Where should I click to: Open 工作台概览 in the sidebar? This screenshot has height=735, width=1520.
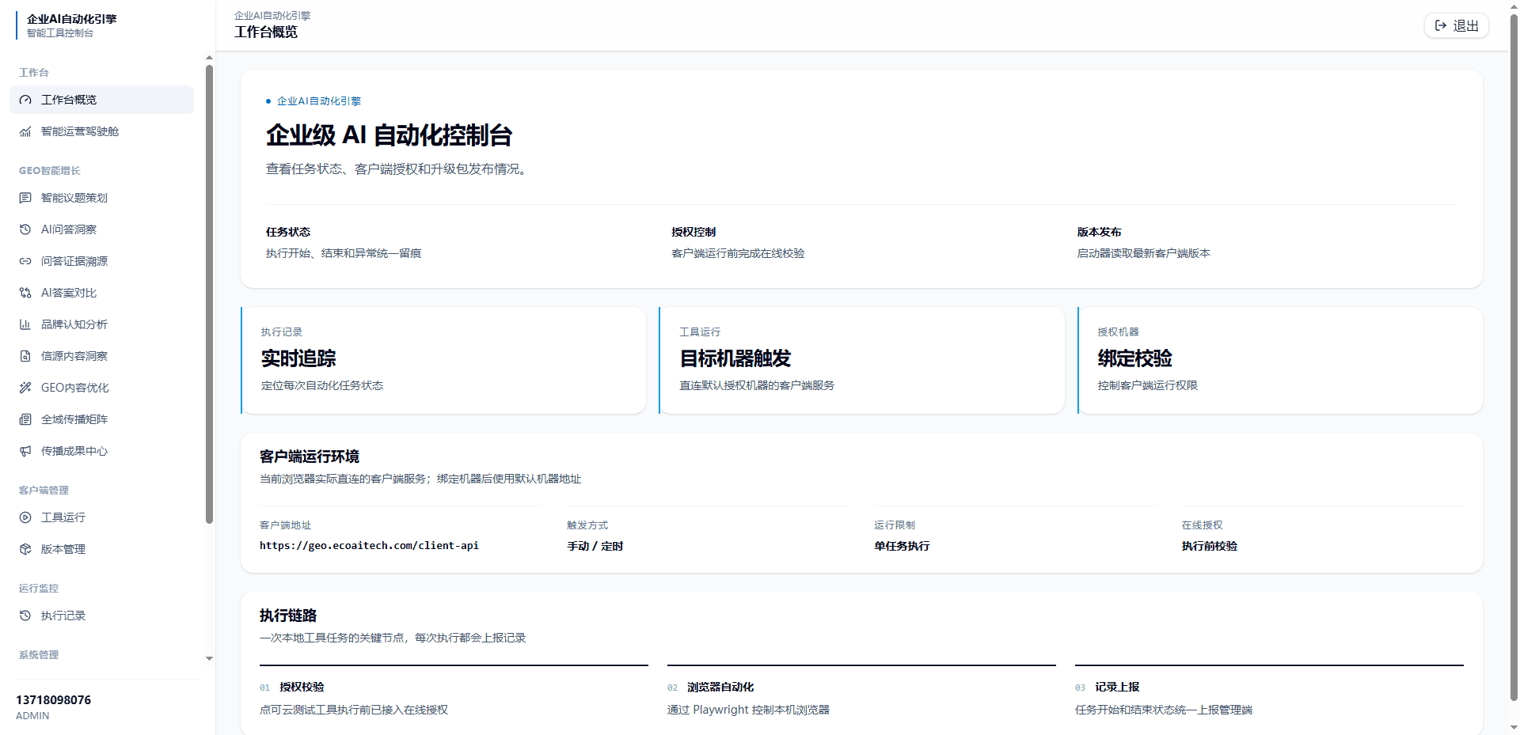101,100
